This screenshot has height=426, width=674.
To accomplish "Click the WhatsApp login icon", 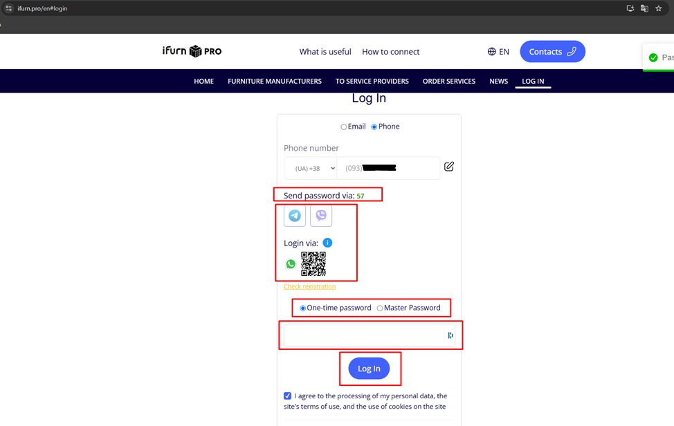I will (x=291, y=264).
